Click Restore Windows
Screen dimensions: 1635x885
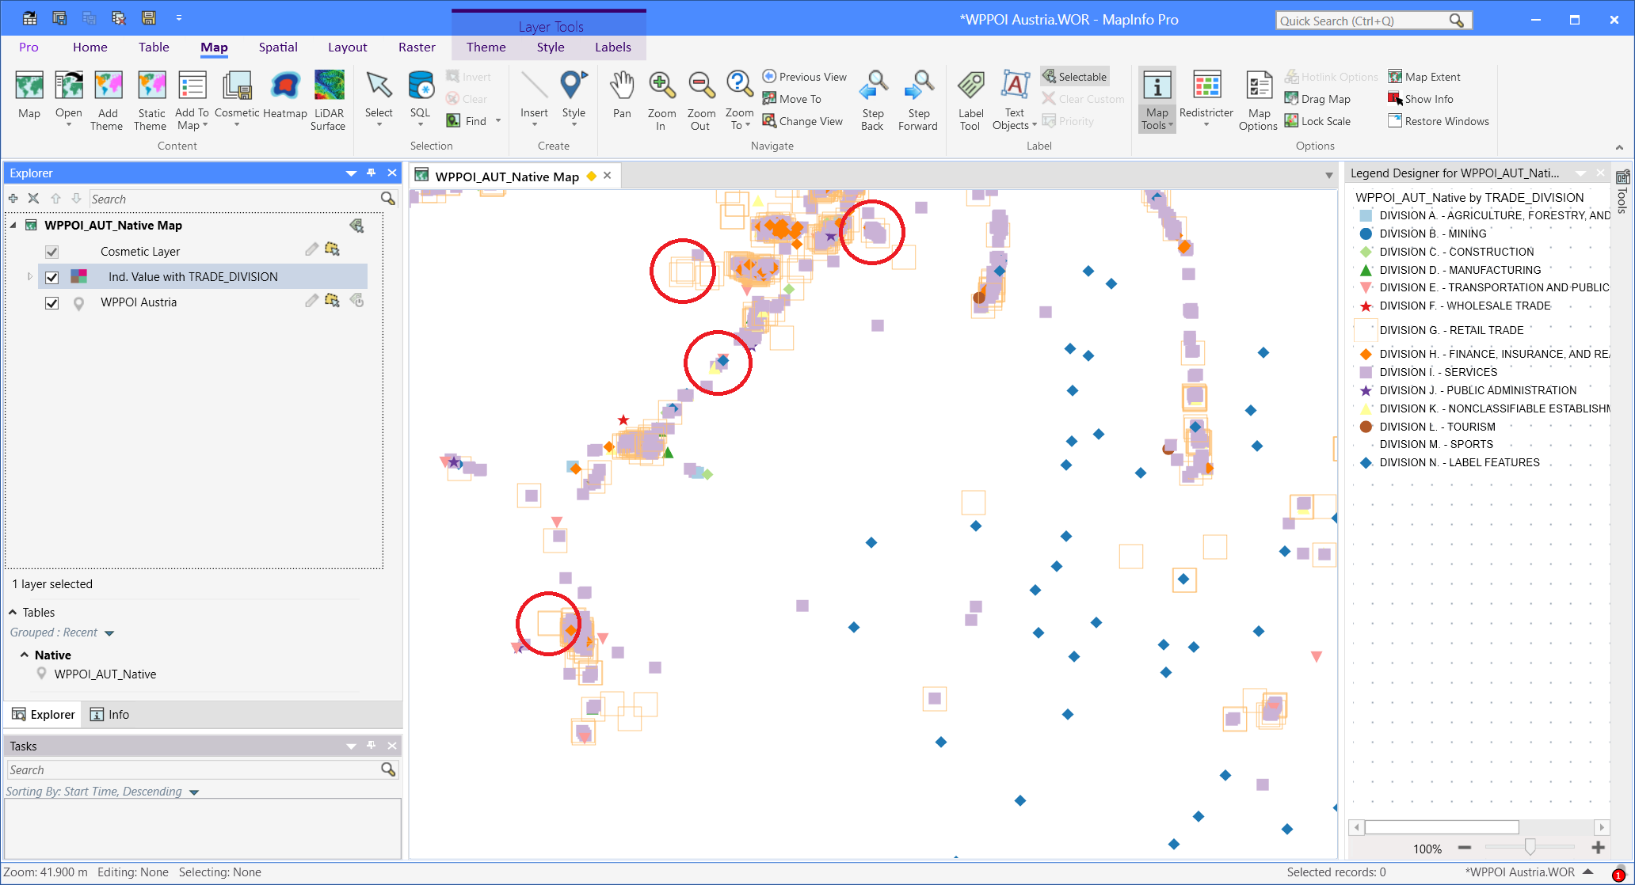click(1439, 121)
